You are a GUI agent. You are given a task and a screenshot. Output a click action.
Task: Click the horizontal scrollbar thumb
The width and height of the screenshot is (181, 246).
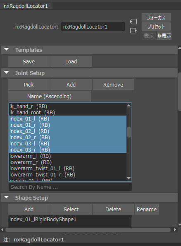coord(88,230)
